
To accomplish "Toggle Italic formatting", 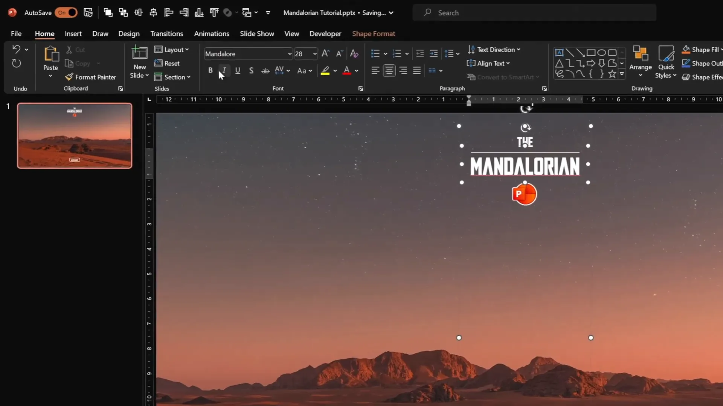I will [224, 70].
